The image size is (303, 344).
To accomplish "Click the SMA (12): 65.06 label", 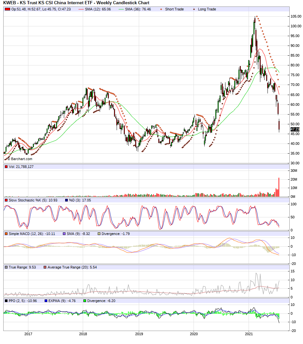I will (x=98, y=9).
